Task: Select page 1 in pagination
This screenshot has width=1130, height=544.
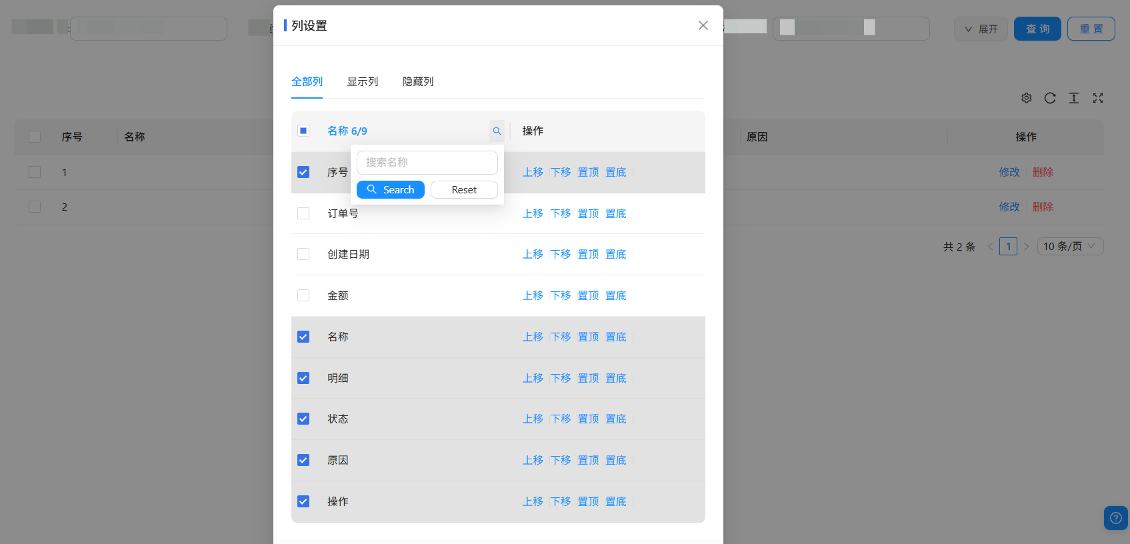Action: coord(1009,247)
